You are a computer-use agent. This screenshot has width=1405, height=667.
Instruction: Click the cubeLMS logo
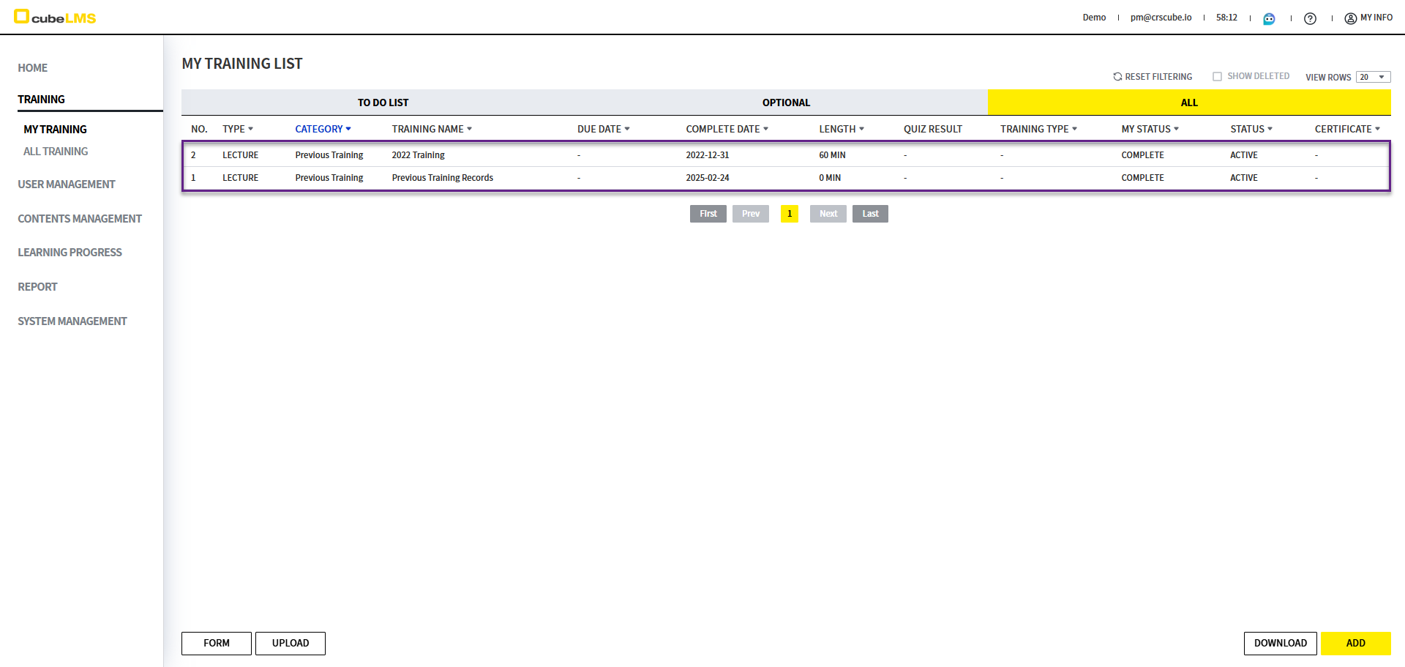pyautogui.click(x=56, y=18)
